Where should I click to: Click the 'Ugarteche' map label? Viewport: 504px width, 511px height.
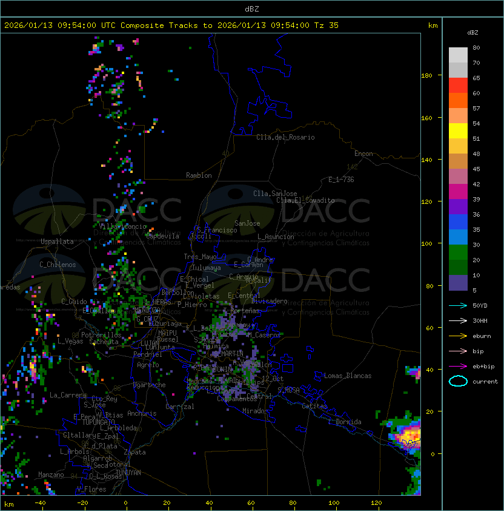click(150, 385)
